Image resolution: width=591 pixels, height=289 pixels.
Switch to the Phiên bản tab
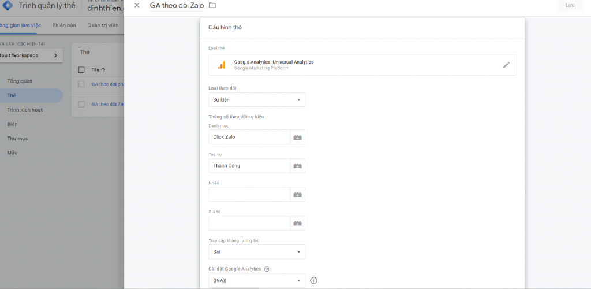click(64, 25)
